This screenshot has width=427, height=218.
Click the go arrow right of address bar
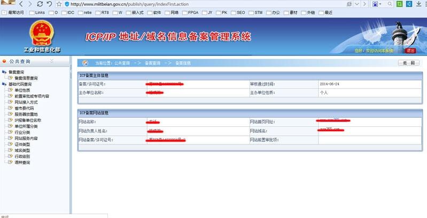364,4
